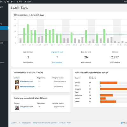The height and width of the screenshot is (127, 127).
Task: Click the highlighted blue sidebar menu item
Action: (4, 28)
